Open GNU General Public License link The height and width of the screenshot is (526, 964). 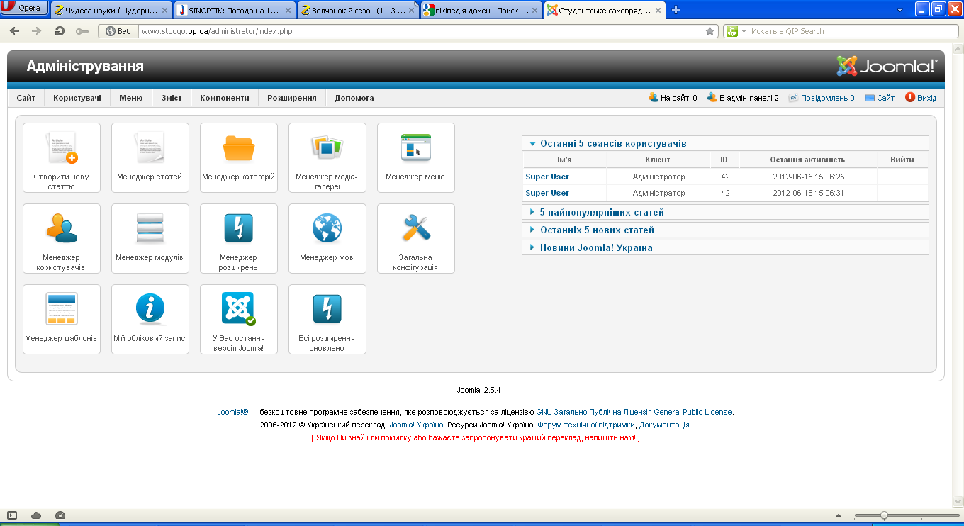[634, 412]
